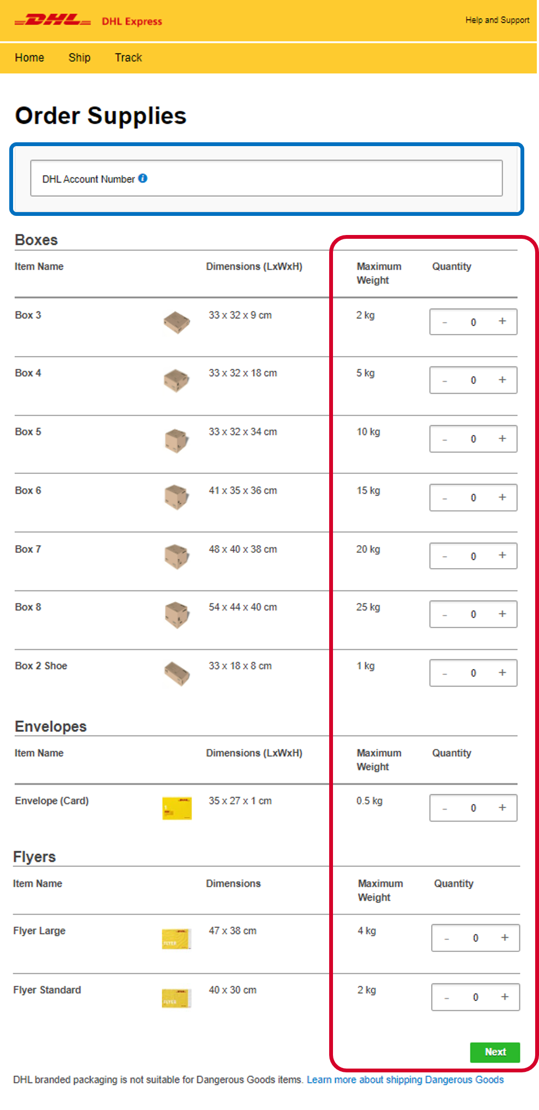This screenshot has height=1110, width=539.
Task: Increase Flyer Large quantity
Action: pyautogui.click(x=505, y=938)
